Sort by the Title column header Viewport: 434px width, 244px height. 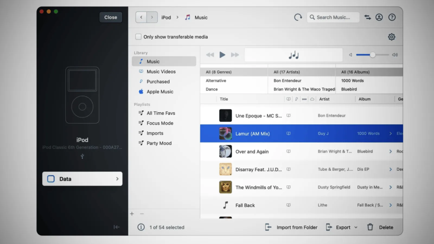[224, 99]
